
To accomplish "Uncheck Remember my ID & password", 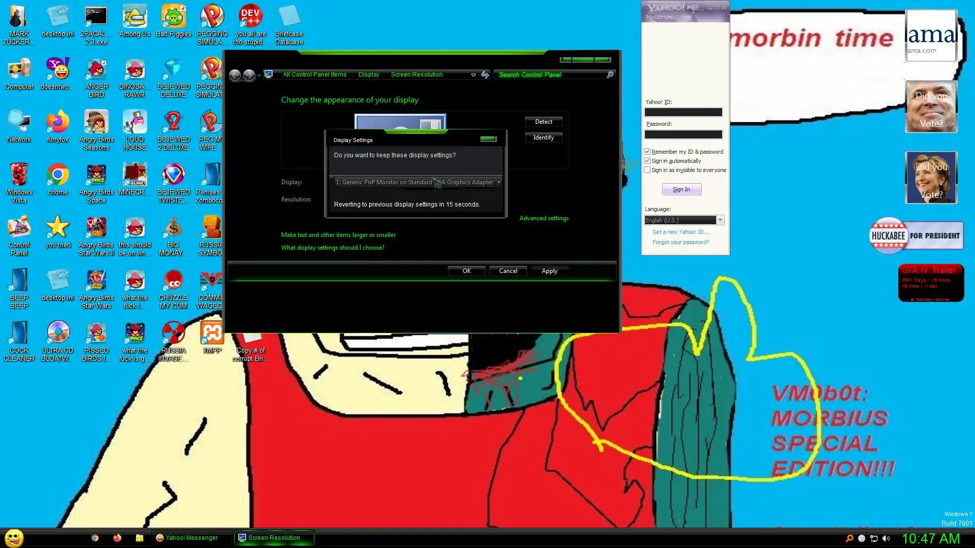I will pos(647,152).
